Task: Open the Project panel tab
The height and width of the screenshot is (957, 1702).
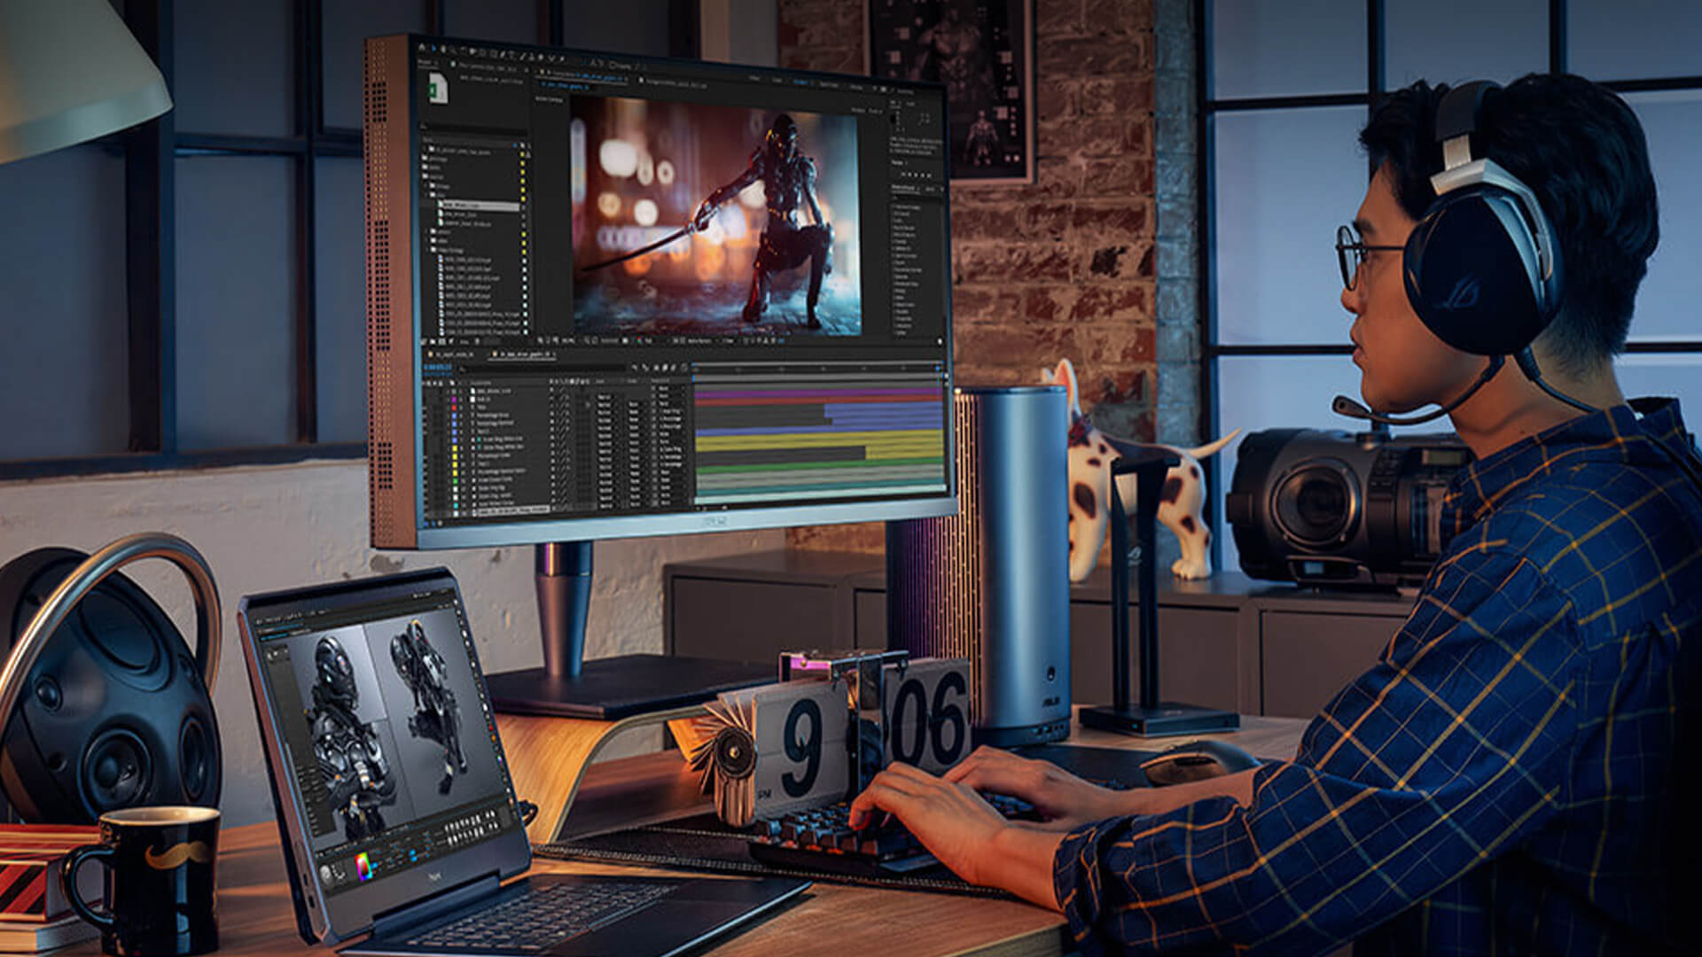Action: click(x=424, y=62)
